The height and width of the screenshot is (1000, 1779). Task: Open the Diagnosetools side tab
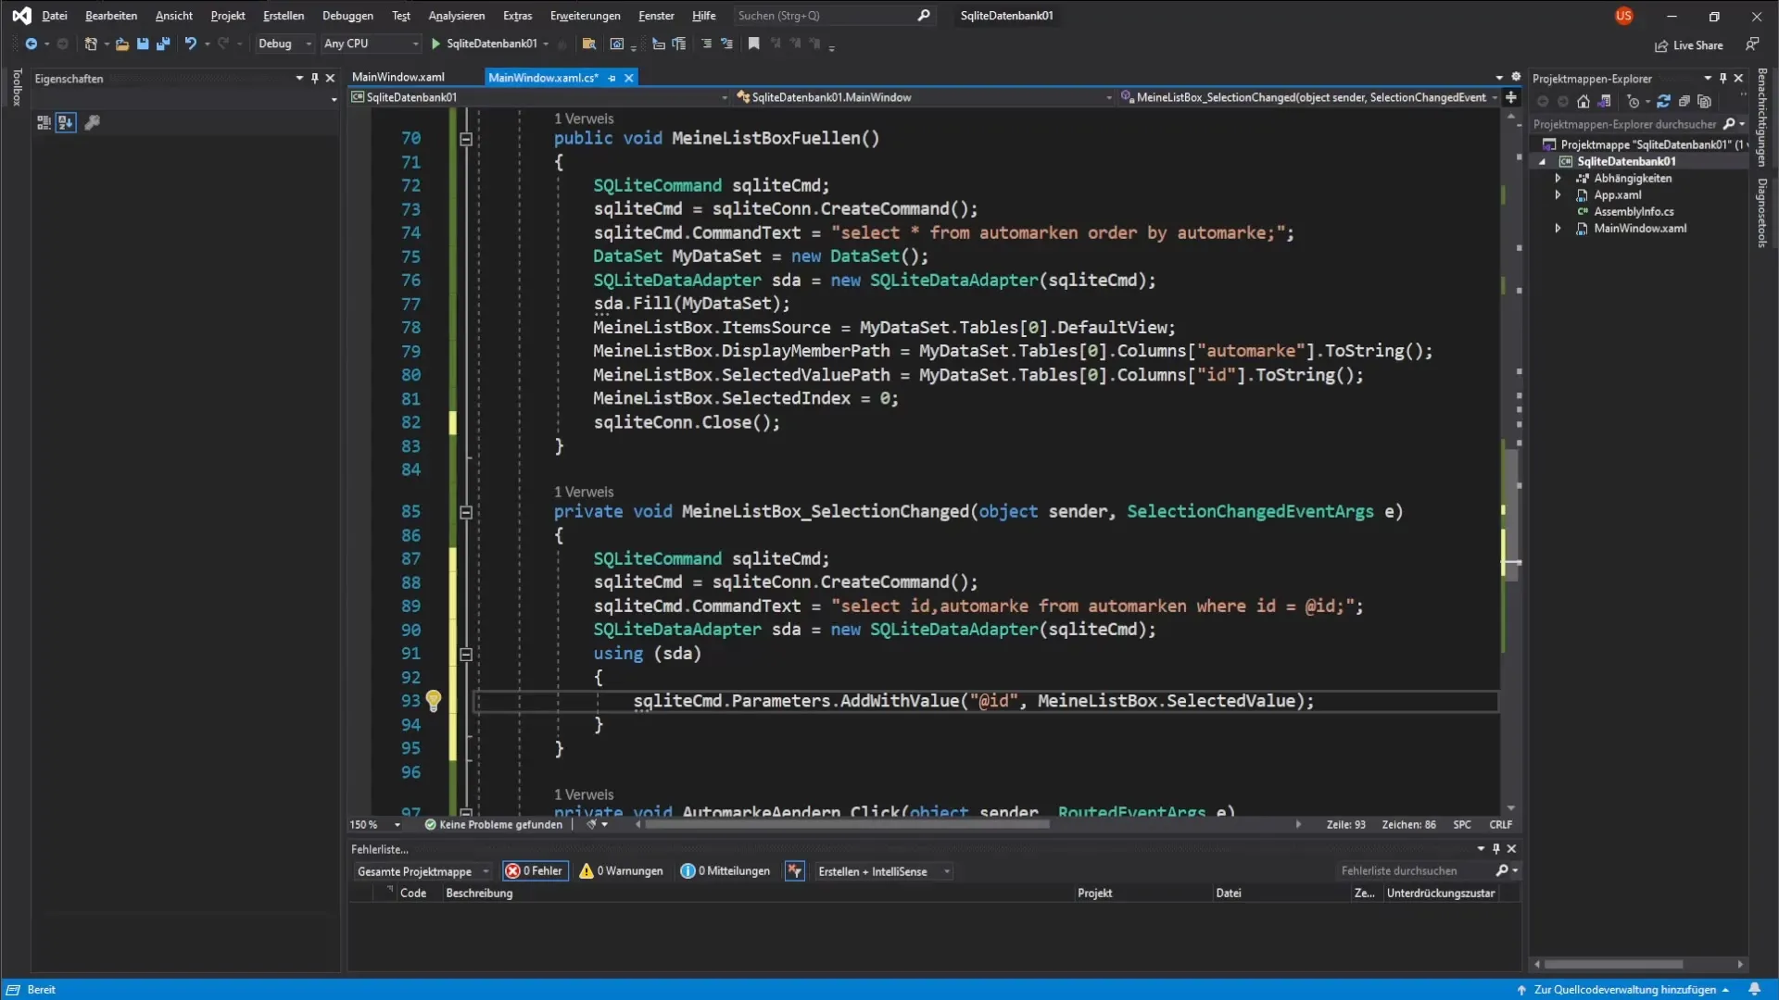point(1762,213)
